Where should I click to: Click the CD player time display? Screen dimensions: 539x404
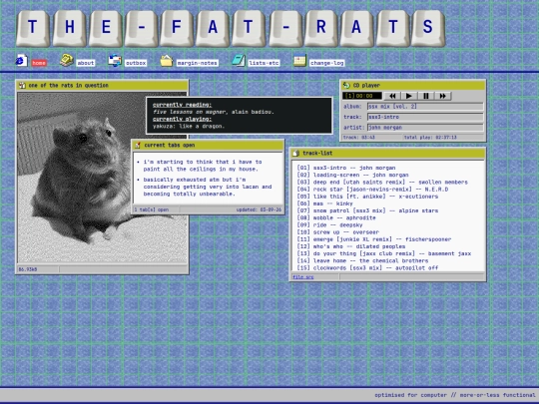[x=362, y=96]
